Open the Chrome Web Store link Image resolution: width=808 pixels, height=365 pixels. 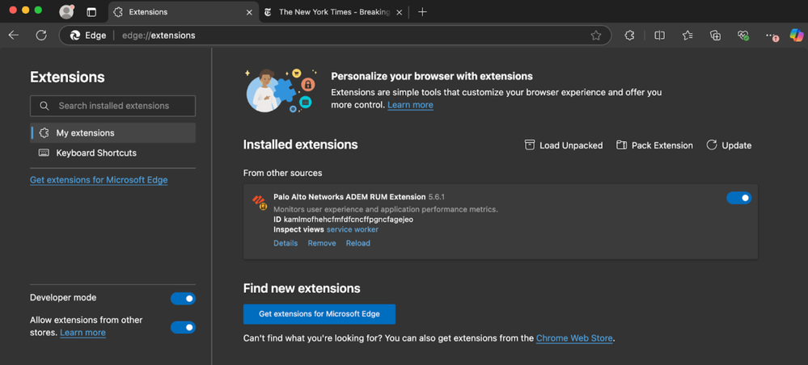tap(574, 338)
